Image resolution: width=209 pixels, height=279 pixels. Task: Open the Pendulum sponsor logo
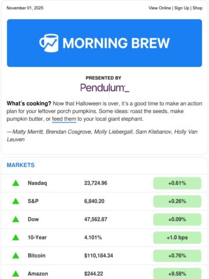(105, 88)
